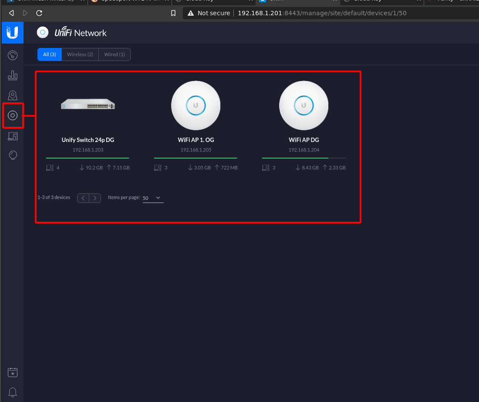Click the IP address 192.168.1.205
Image resolution: width=479 pixels, height=402 pixels.
(196, 150)
